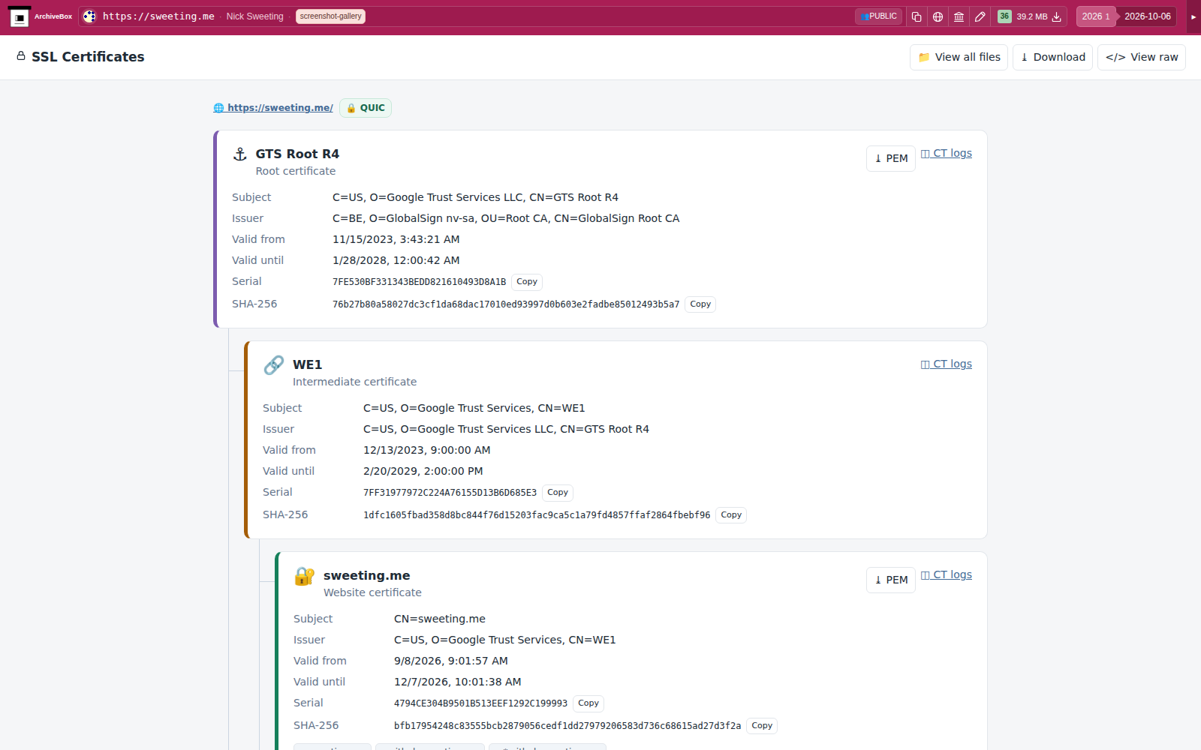The image size is (1201, 750).
Task: Click the lock-and-key icon beside sweeting.me
Action: [304, 576]
